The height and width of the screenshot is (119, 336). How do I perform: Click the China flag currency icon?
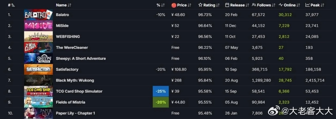(174, 5)
